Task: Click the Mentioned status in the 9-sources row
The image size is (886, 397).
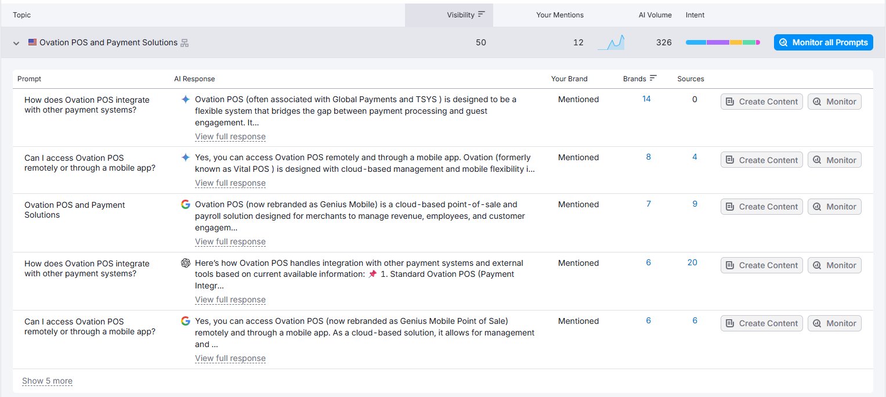Action: pyautogui.click(x=578, y=204)
